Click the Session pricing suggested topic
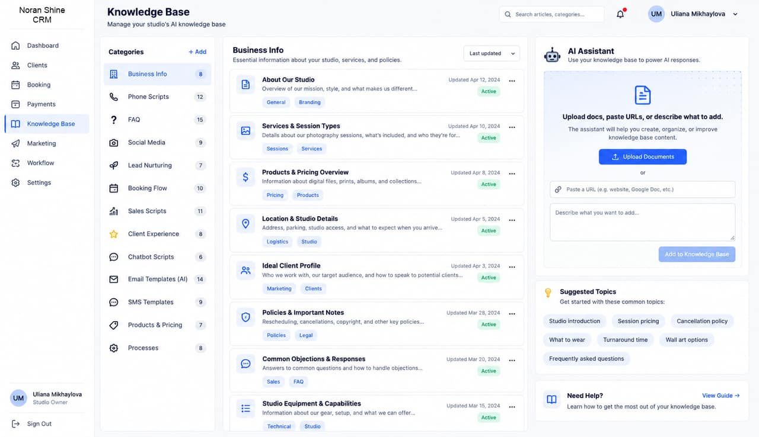 638,321
